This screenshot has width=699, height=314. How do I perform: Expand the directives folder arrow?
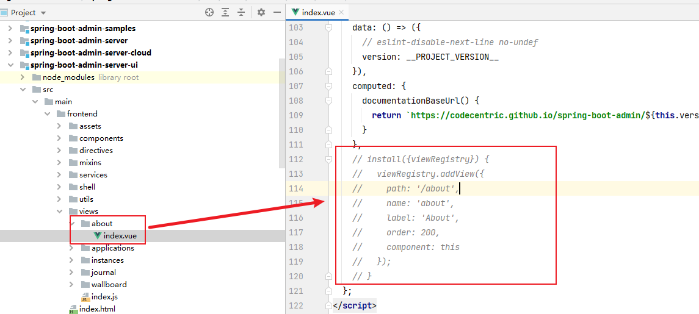pos(59,151)
